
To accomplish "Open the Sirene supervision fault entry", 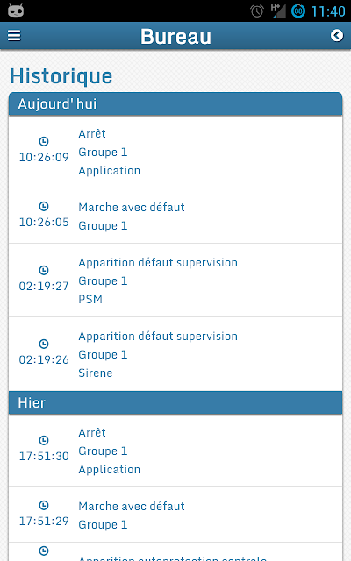I will 175,354.
